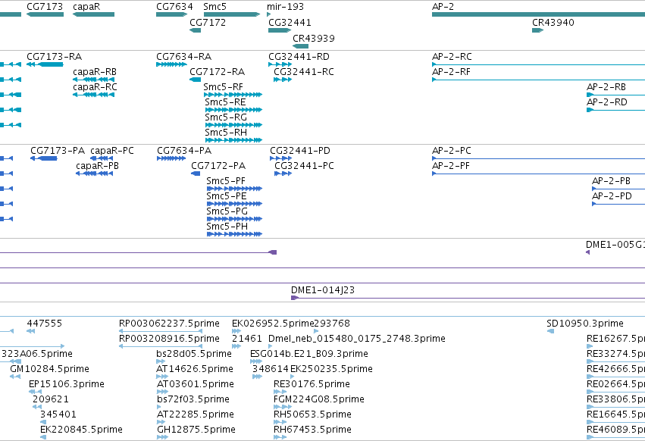The height and width of the screenshot is (441, 645).
Task: Click transcript Smc5-RF
Action: coord(233,95)
